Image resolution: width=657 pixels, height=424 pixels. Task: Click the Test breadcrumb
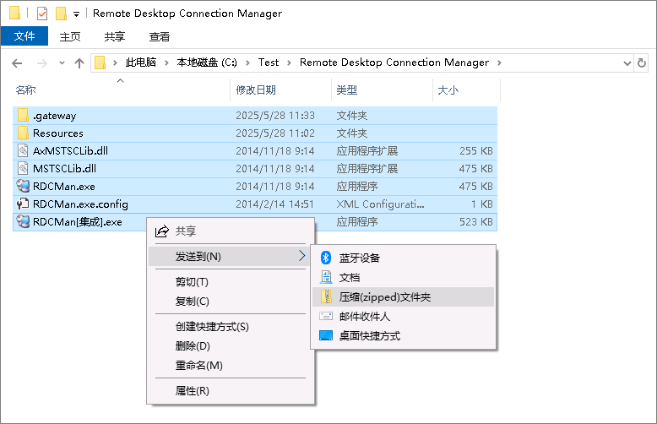[269, 63]
